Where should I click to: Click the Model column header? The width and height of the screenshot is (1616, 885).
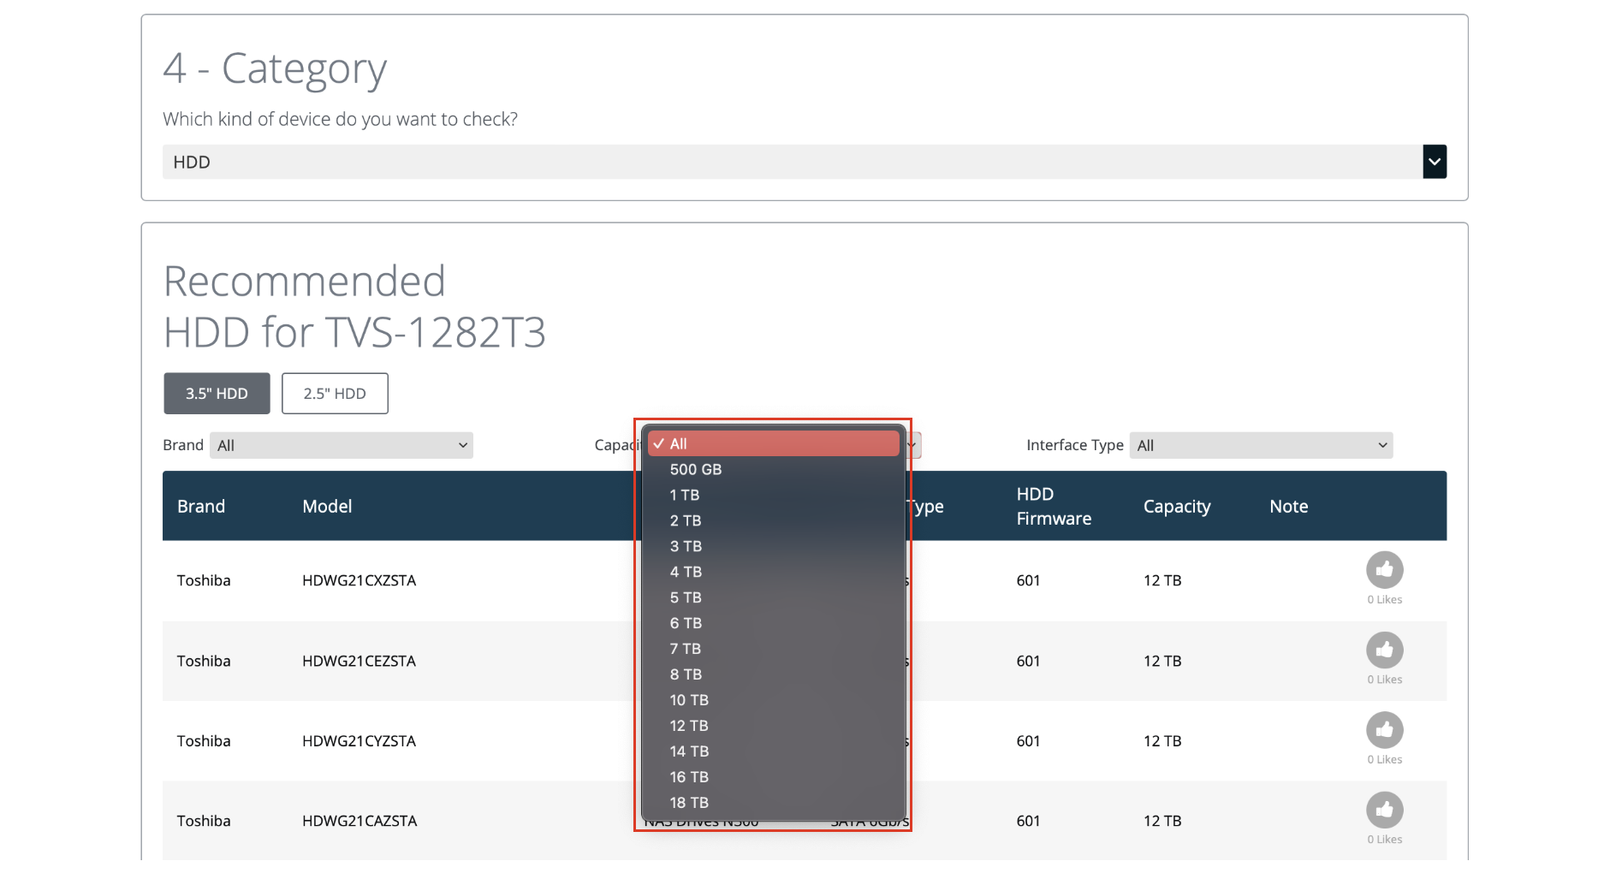coord(327,507)
